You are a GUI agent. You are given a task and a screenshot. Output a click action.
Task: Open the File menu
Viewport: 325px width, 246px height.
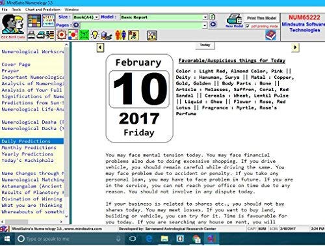pos(5,10)
